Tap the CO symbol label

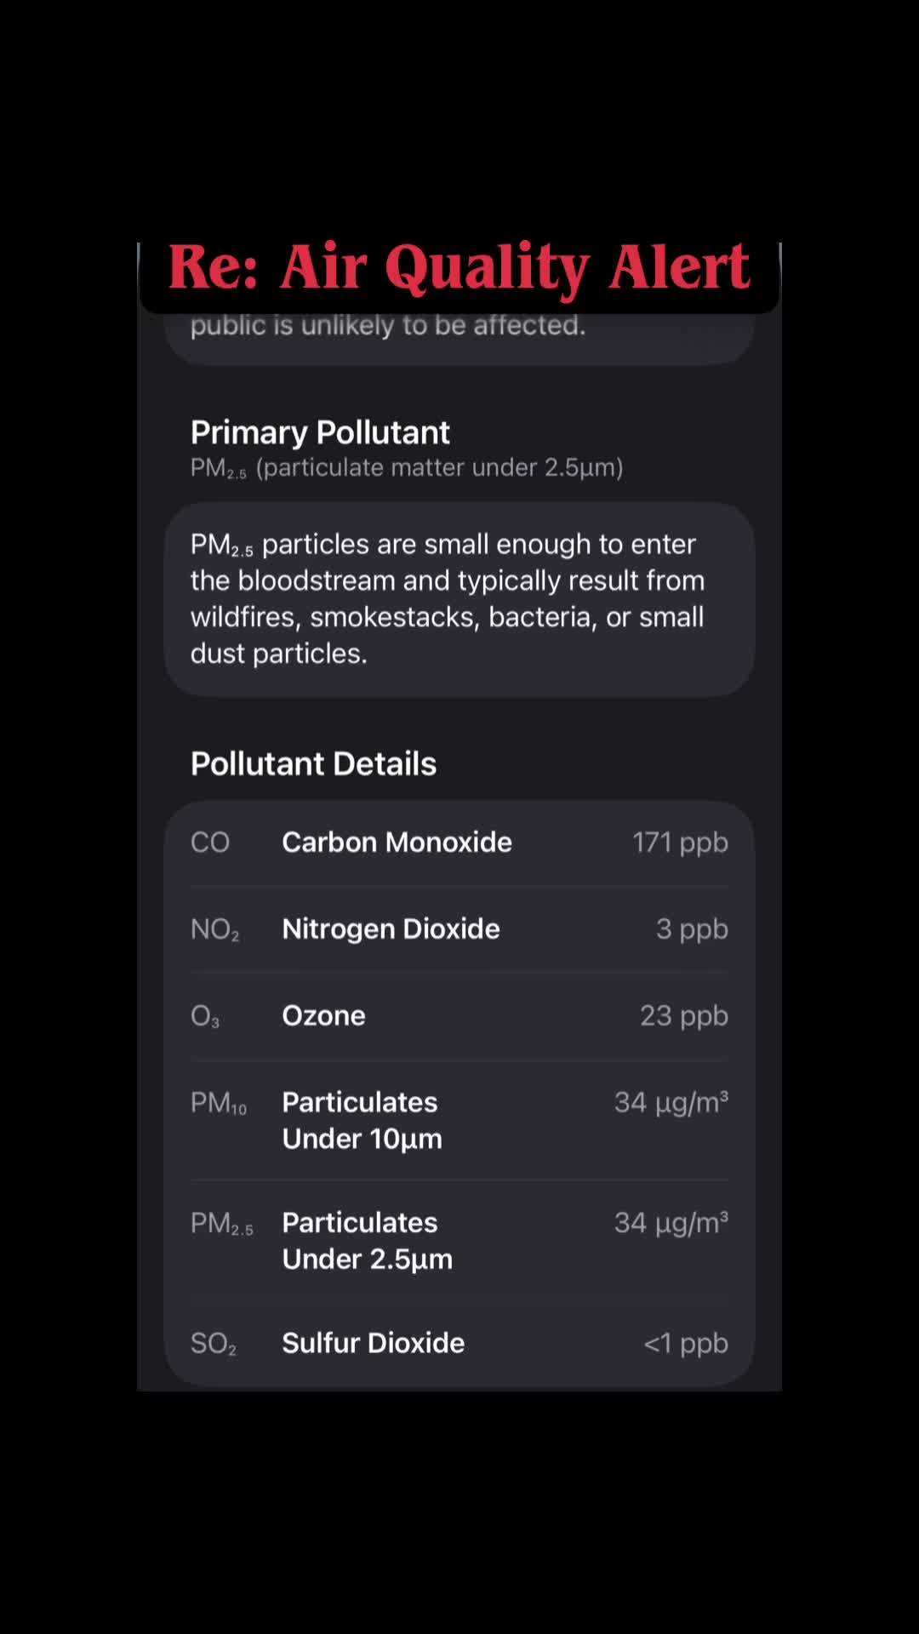[x=210, y=843]
